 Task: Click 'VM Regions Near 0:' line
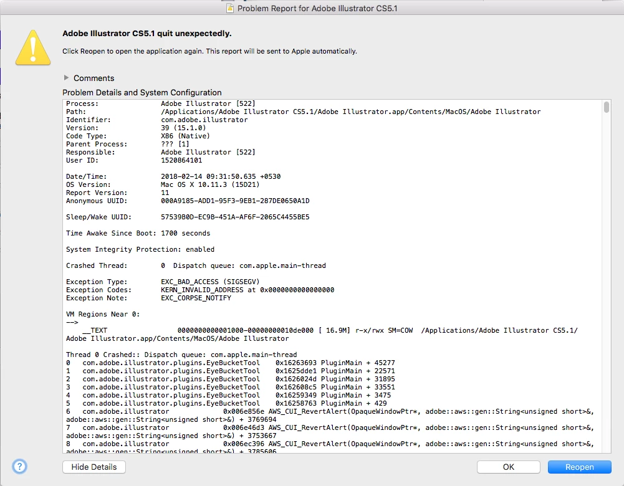tap(103, 314)
